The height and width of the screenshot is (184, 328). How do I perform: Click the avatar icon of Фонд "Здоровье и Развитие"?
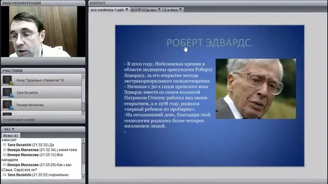tap(8, 80)
